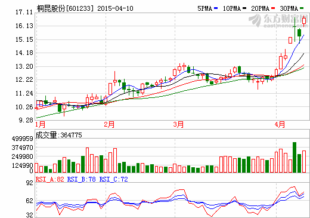Click the stock title 桐昆股份[601233]
Image resolution: width=310 pixels, height=218 pixels.
65,8
